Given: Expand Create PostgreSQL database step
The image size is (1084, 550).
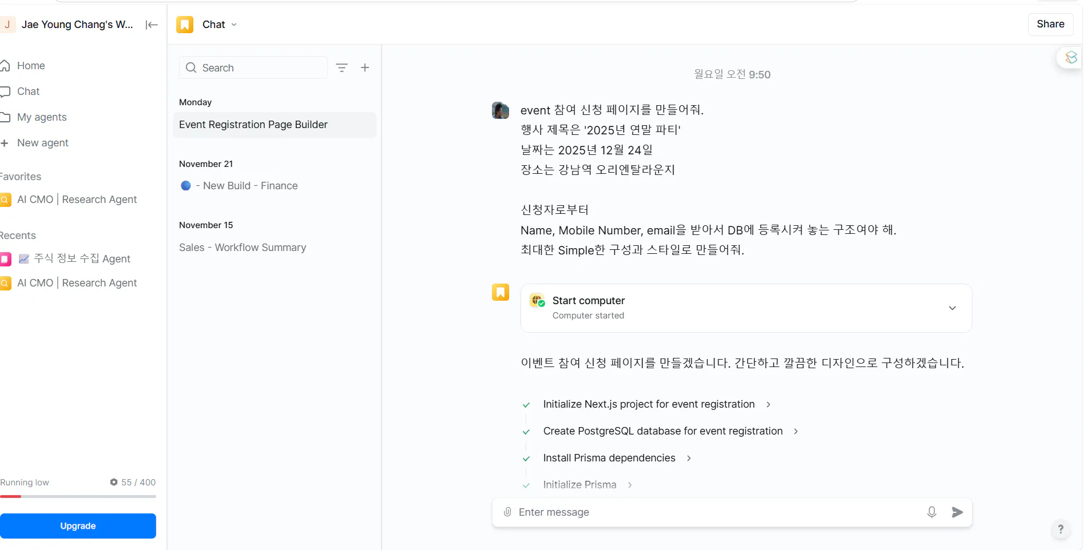Looking at the screenshot, I should 796,431.
